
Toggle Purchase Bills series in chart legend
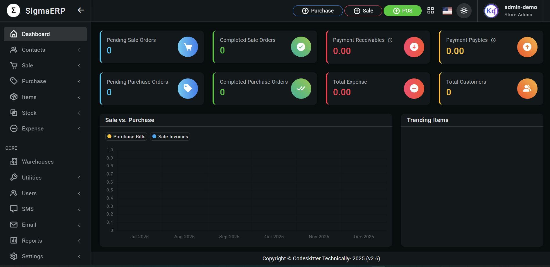click(x=126, y=136)
